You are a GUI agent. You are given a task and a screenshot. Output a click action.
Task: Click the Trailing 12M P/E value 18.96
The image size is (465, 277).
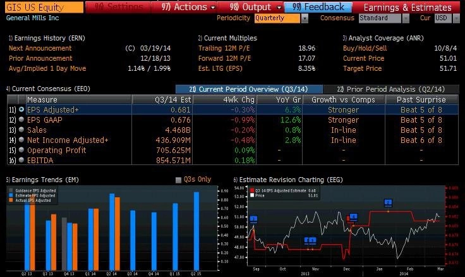point(306,48)
